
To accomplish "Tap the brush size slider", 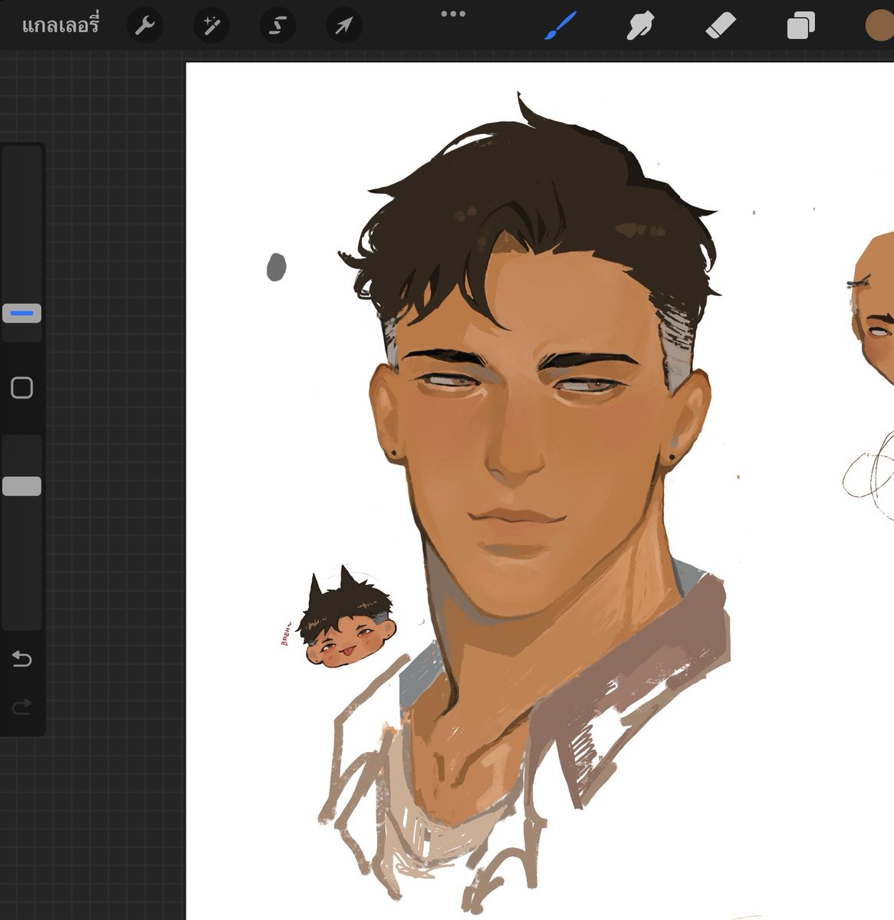I will [21, 312].
